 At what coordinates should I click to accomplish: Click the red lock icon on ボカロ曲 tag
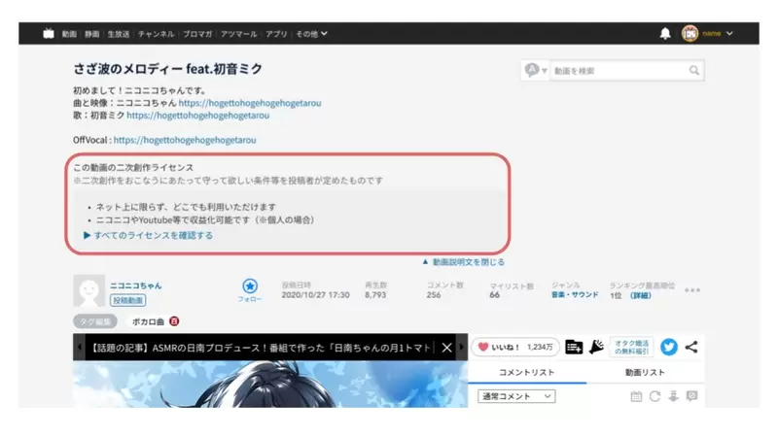(x=174, y=321)
